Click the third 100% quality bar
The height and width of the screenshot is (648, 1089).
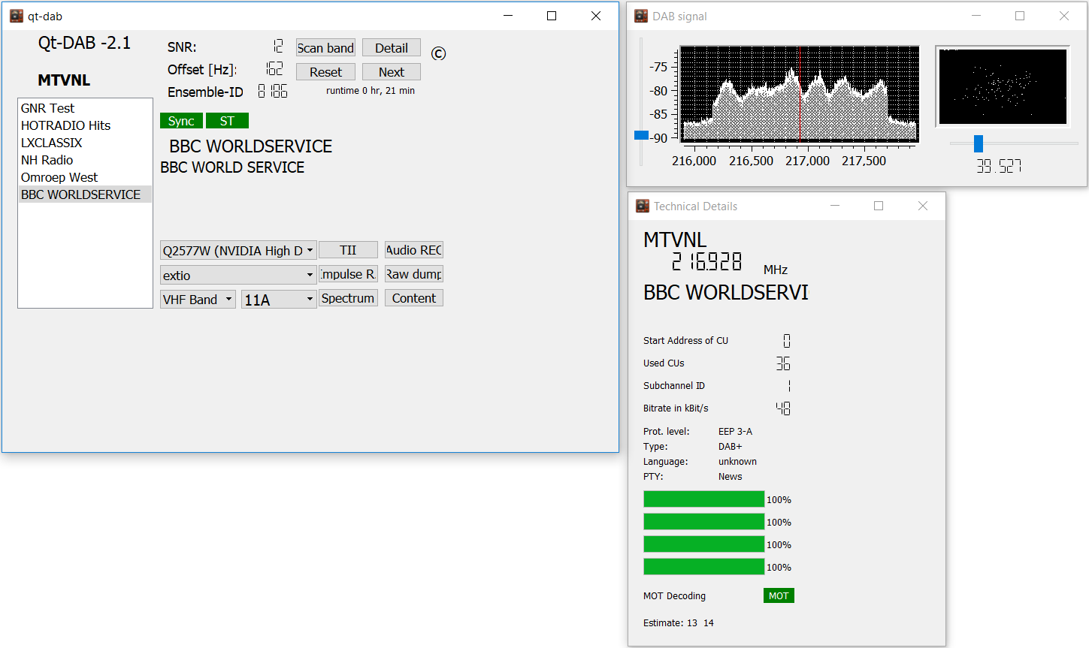(x=703, y=544)
